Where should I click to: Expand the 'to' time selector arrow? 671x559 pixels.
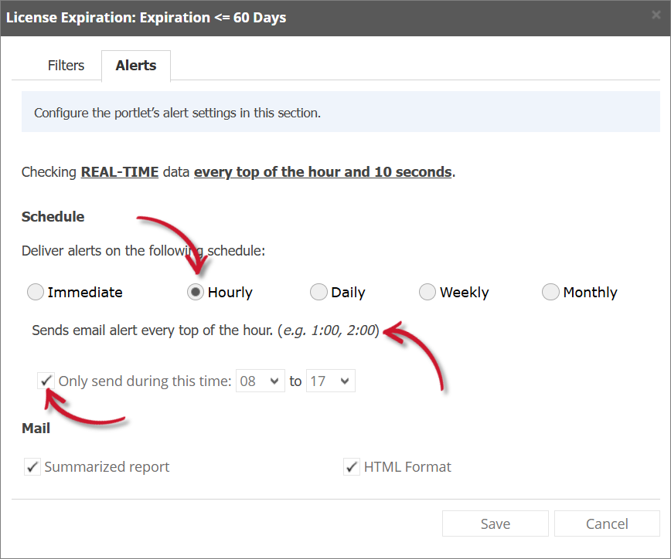point(343,380)
